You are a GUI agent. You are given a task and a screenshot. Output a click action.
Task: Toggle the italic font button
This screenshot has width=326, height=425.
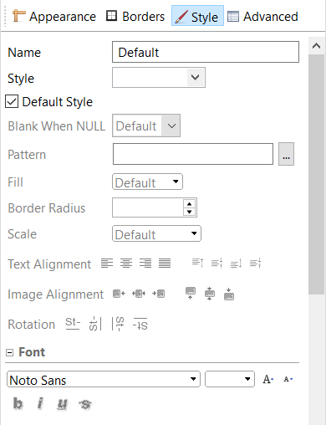40,403
